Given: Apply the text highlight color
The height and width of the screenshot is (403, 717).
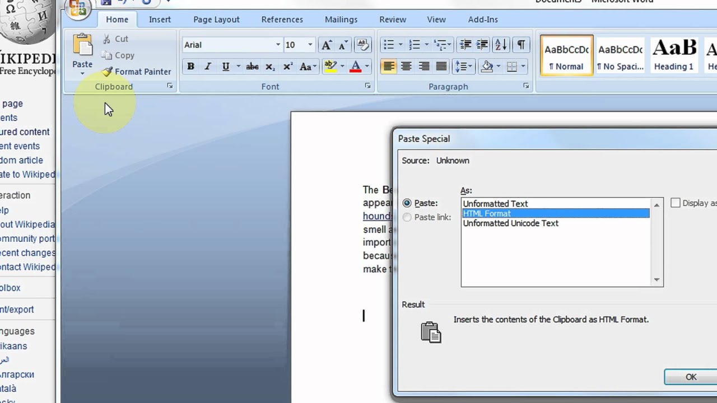Looking at the screenshot, I should (330, 67).
